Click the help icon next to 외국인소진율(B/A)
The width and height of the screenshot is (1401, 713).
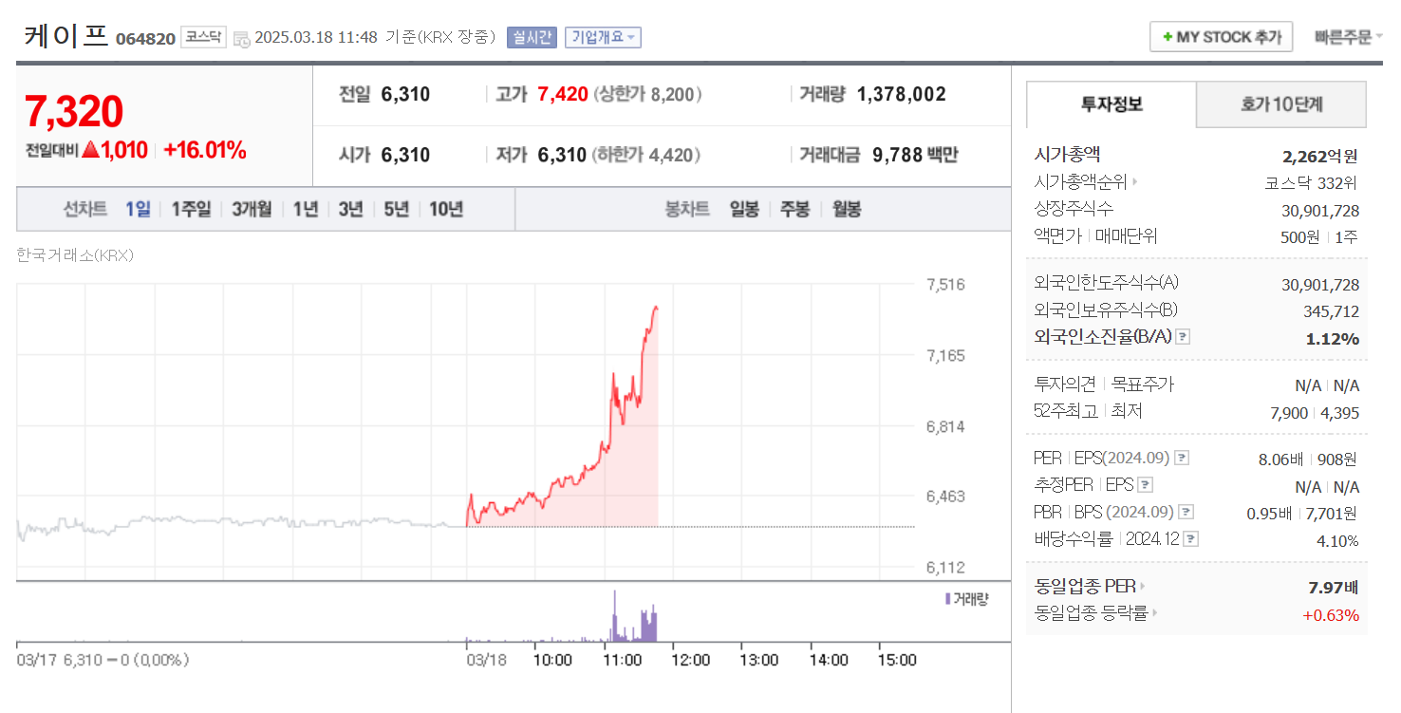click(x=1183, y=336)
